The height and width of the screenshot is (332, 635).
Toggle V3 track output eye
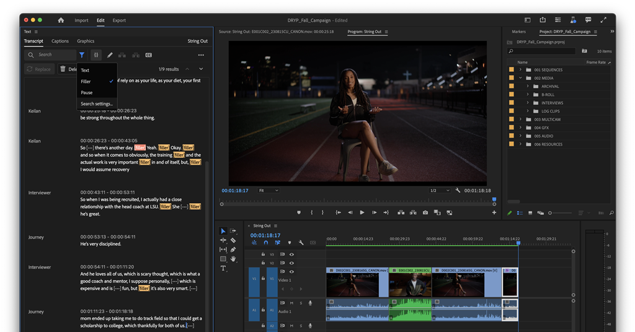[x=291, y=255]
